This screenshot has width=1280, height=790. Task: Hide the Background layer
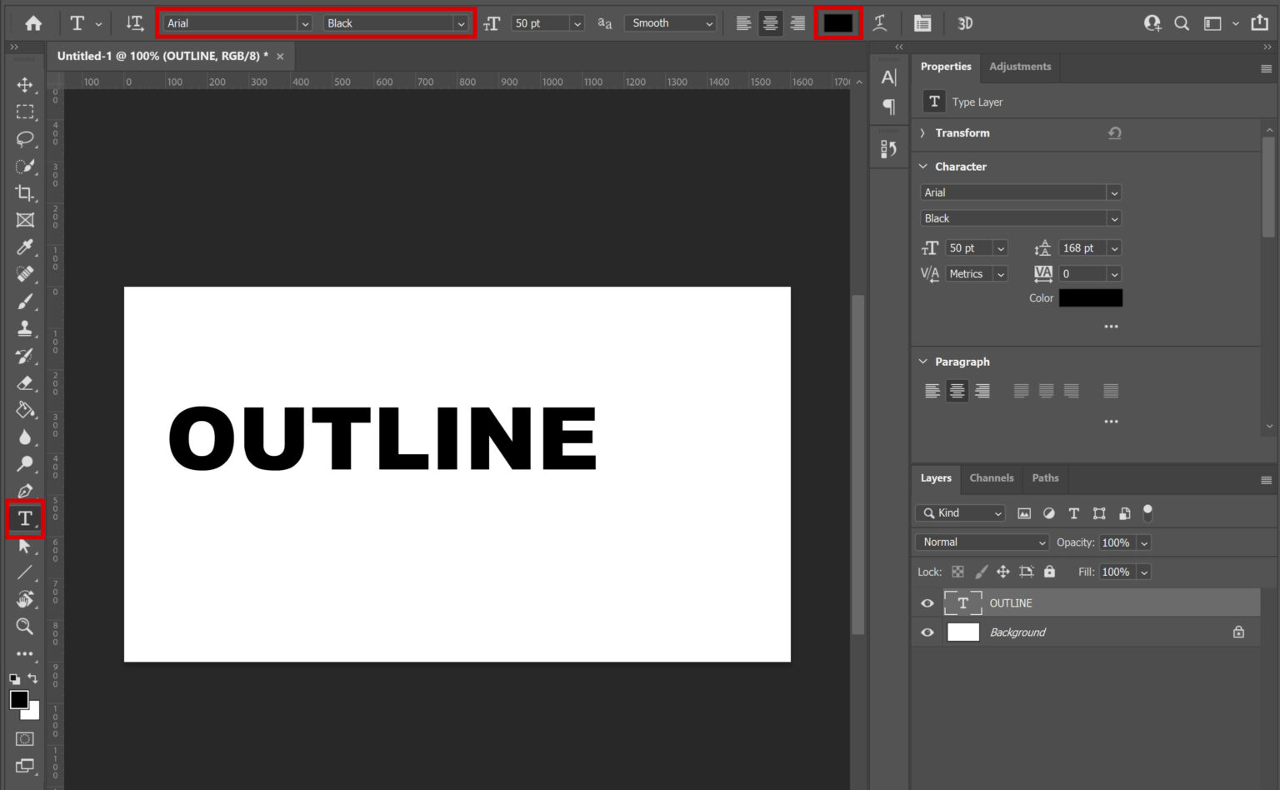pyautogui.click(x=927, y=632)
